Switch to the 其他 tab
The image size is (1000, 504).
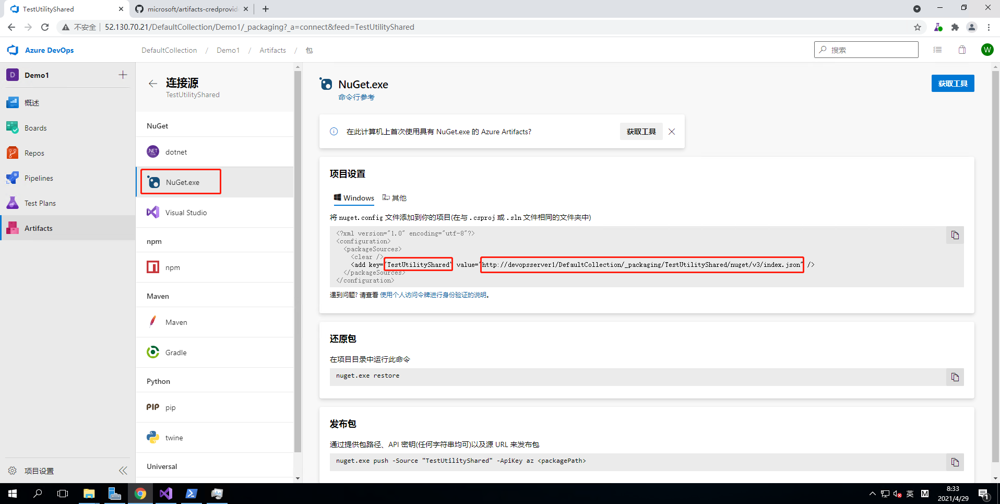pos(394,198)
